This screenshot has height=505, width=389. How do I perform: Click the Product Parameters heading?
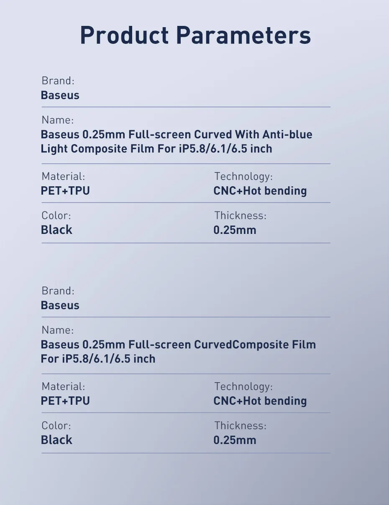(x=195, y=36)
